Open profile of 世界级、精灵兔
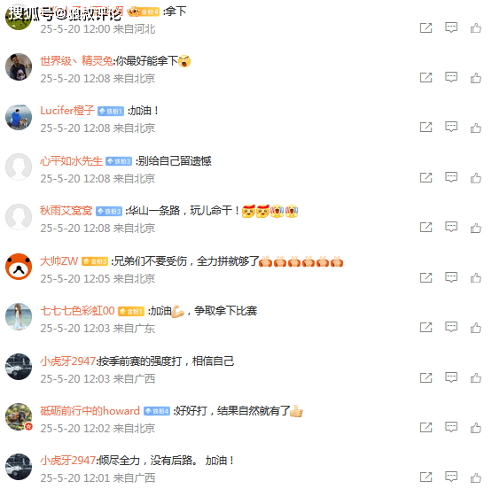 [x=76, y=60]
